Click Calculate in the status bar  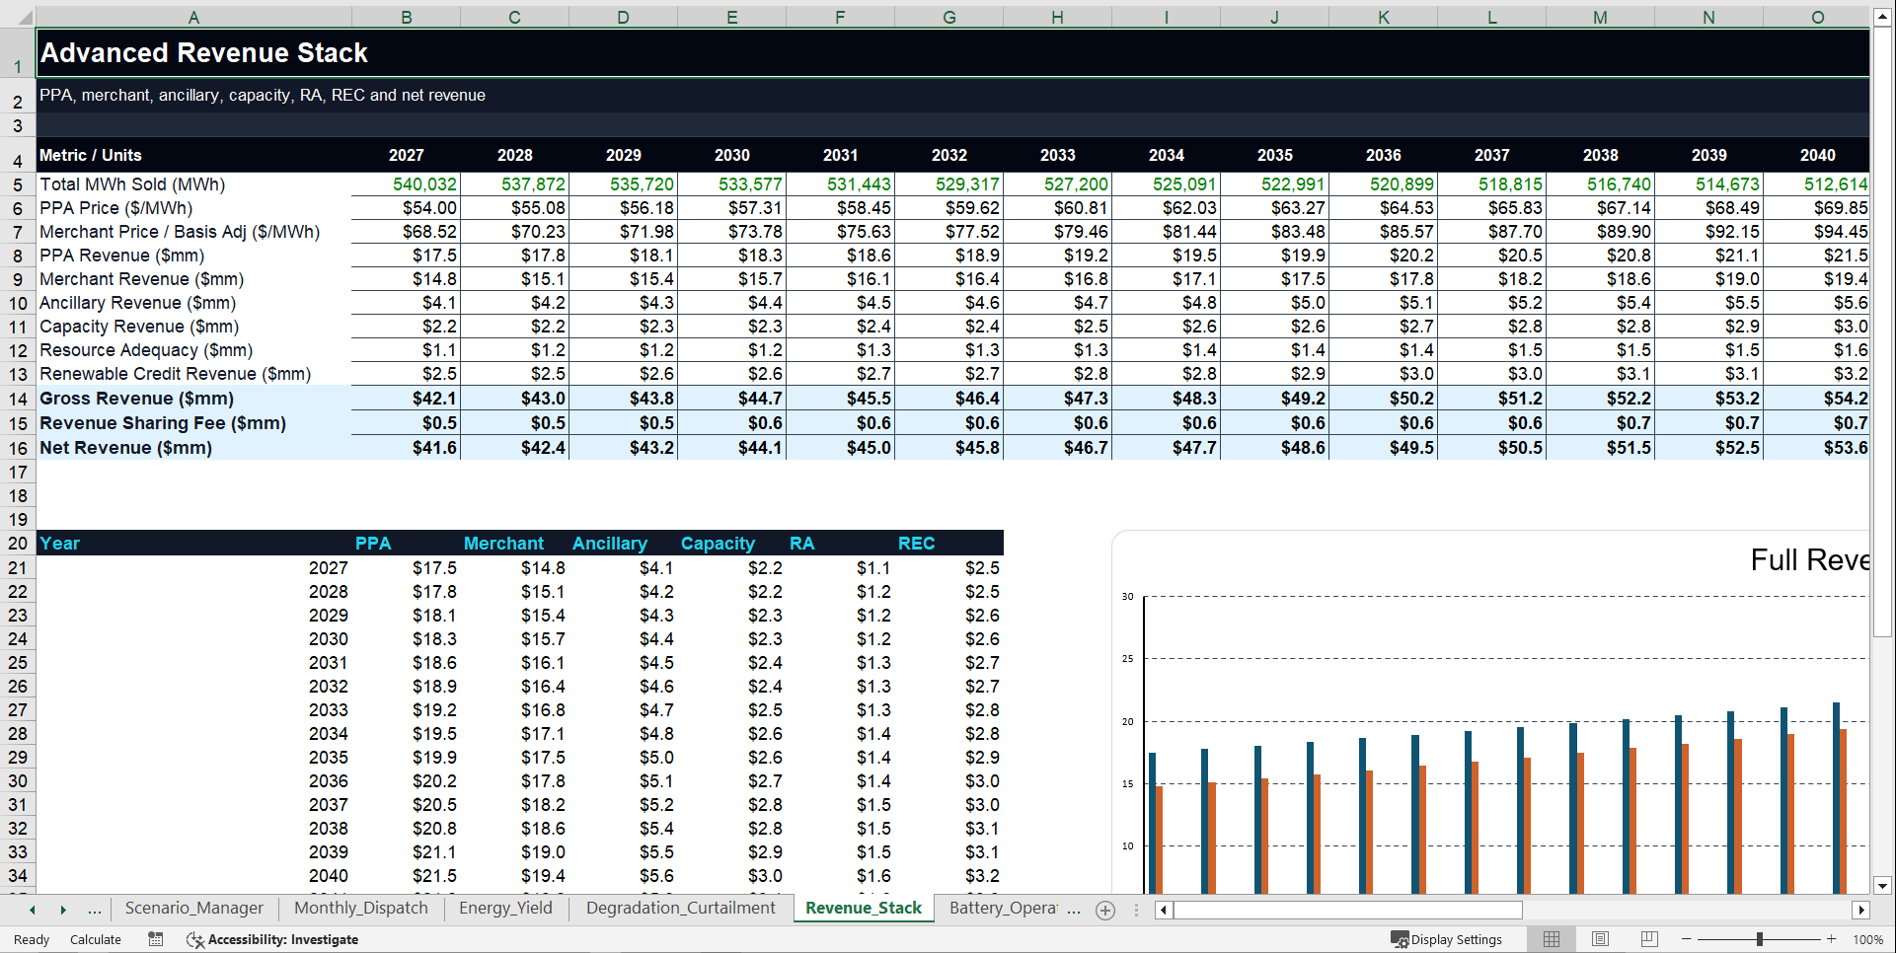[96, 939]
